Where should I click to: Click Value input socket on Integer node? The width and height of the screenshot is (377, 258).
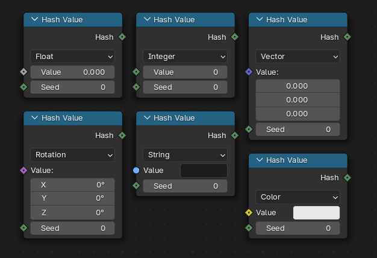(136, 72)
